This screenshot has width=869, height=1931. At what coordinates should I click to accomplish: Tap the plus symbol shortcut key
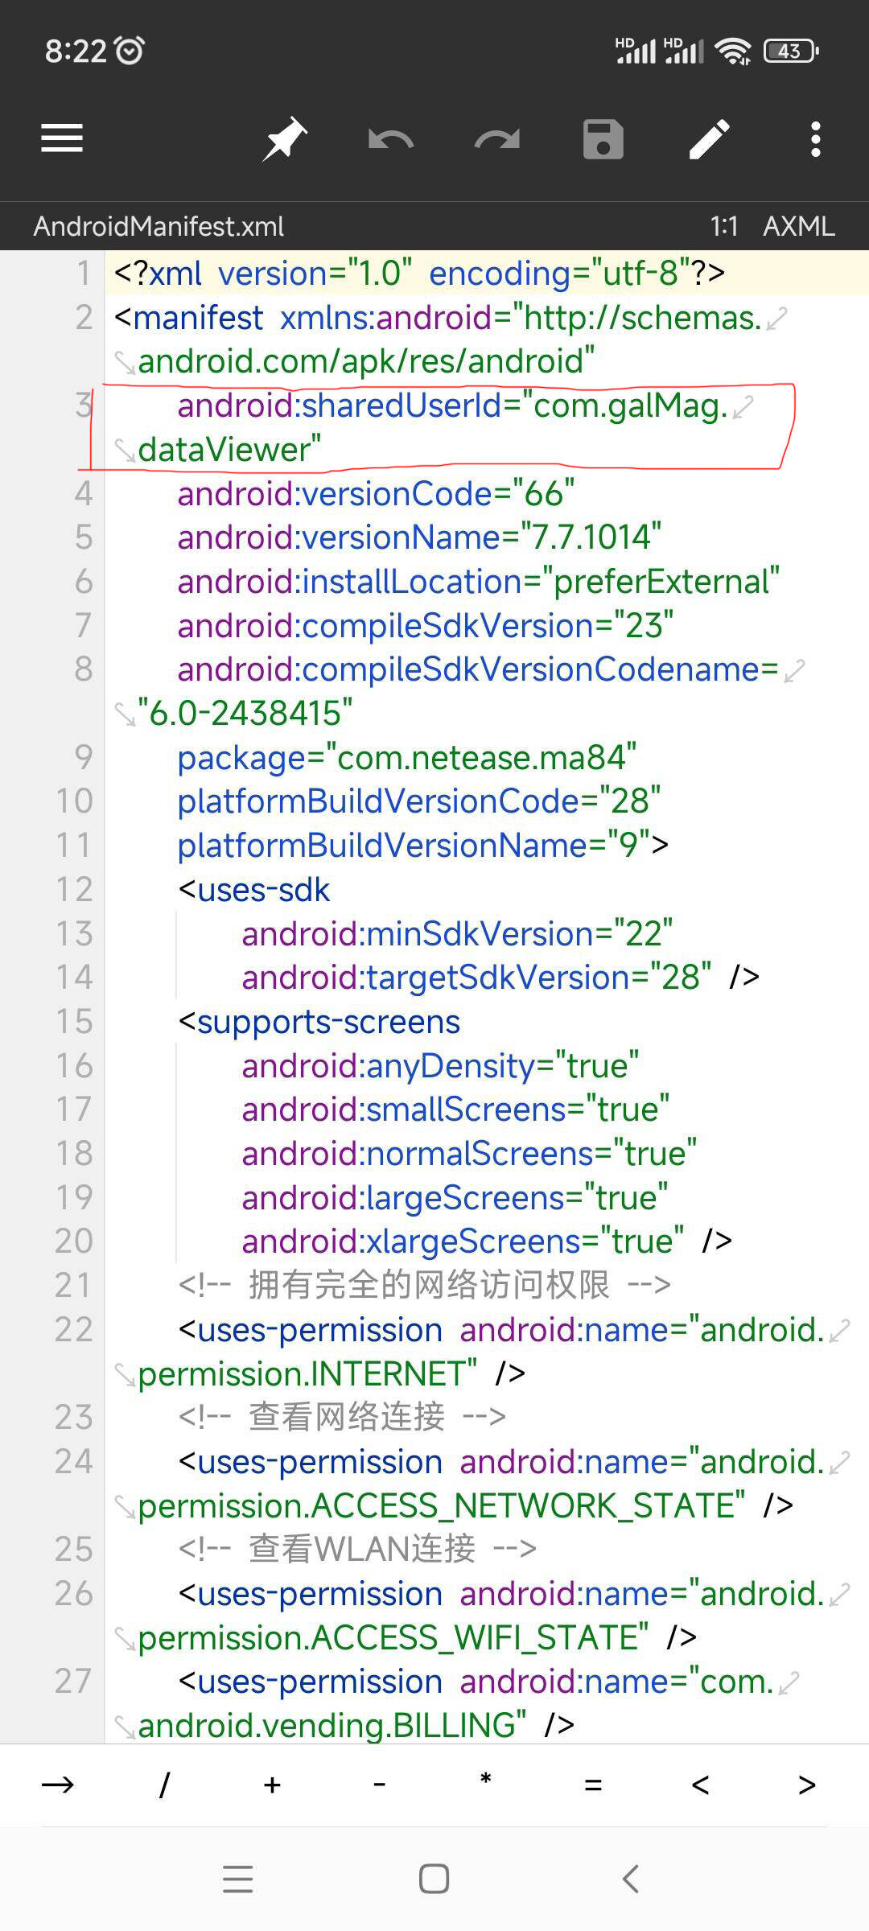click(x=272, y=1785)
